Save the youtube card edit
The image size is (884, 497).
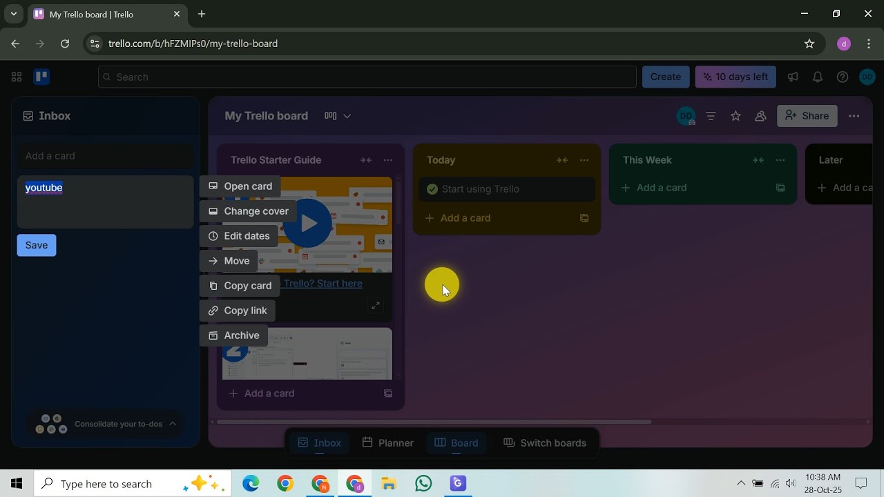tap(37, 245)
